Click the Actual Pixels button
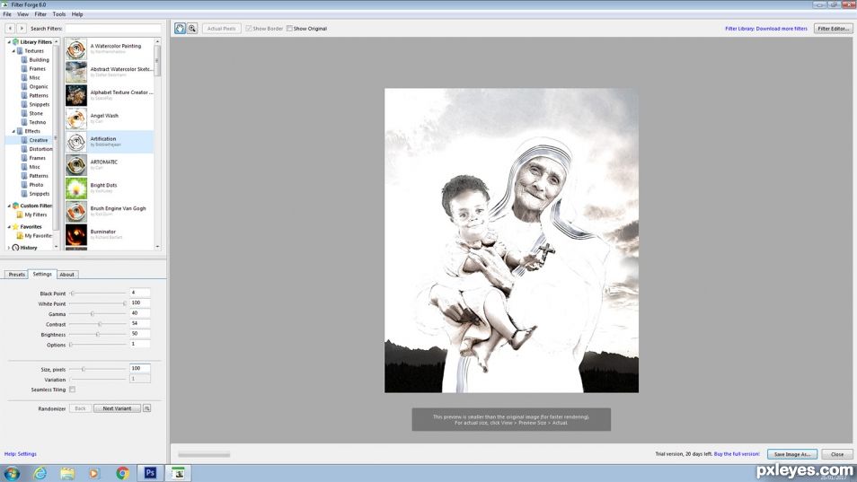Screen dimensions: 857x482 tap(221, 29)
